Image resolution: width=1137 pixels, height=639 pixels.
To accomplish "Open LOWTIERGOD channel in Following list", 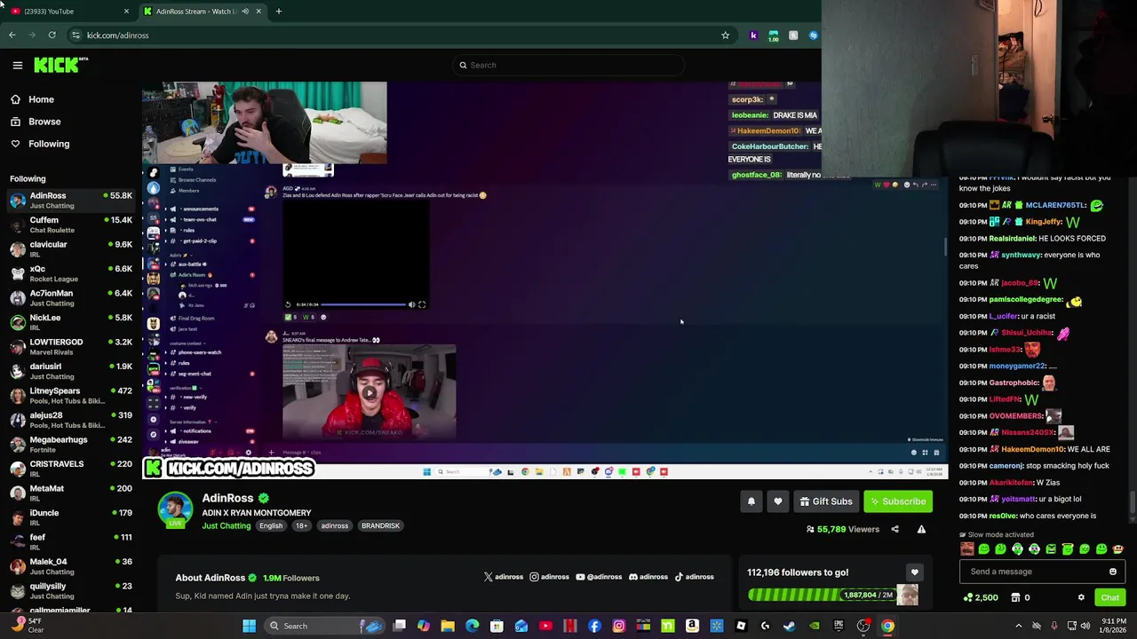I will click(x=71, y=347).
